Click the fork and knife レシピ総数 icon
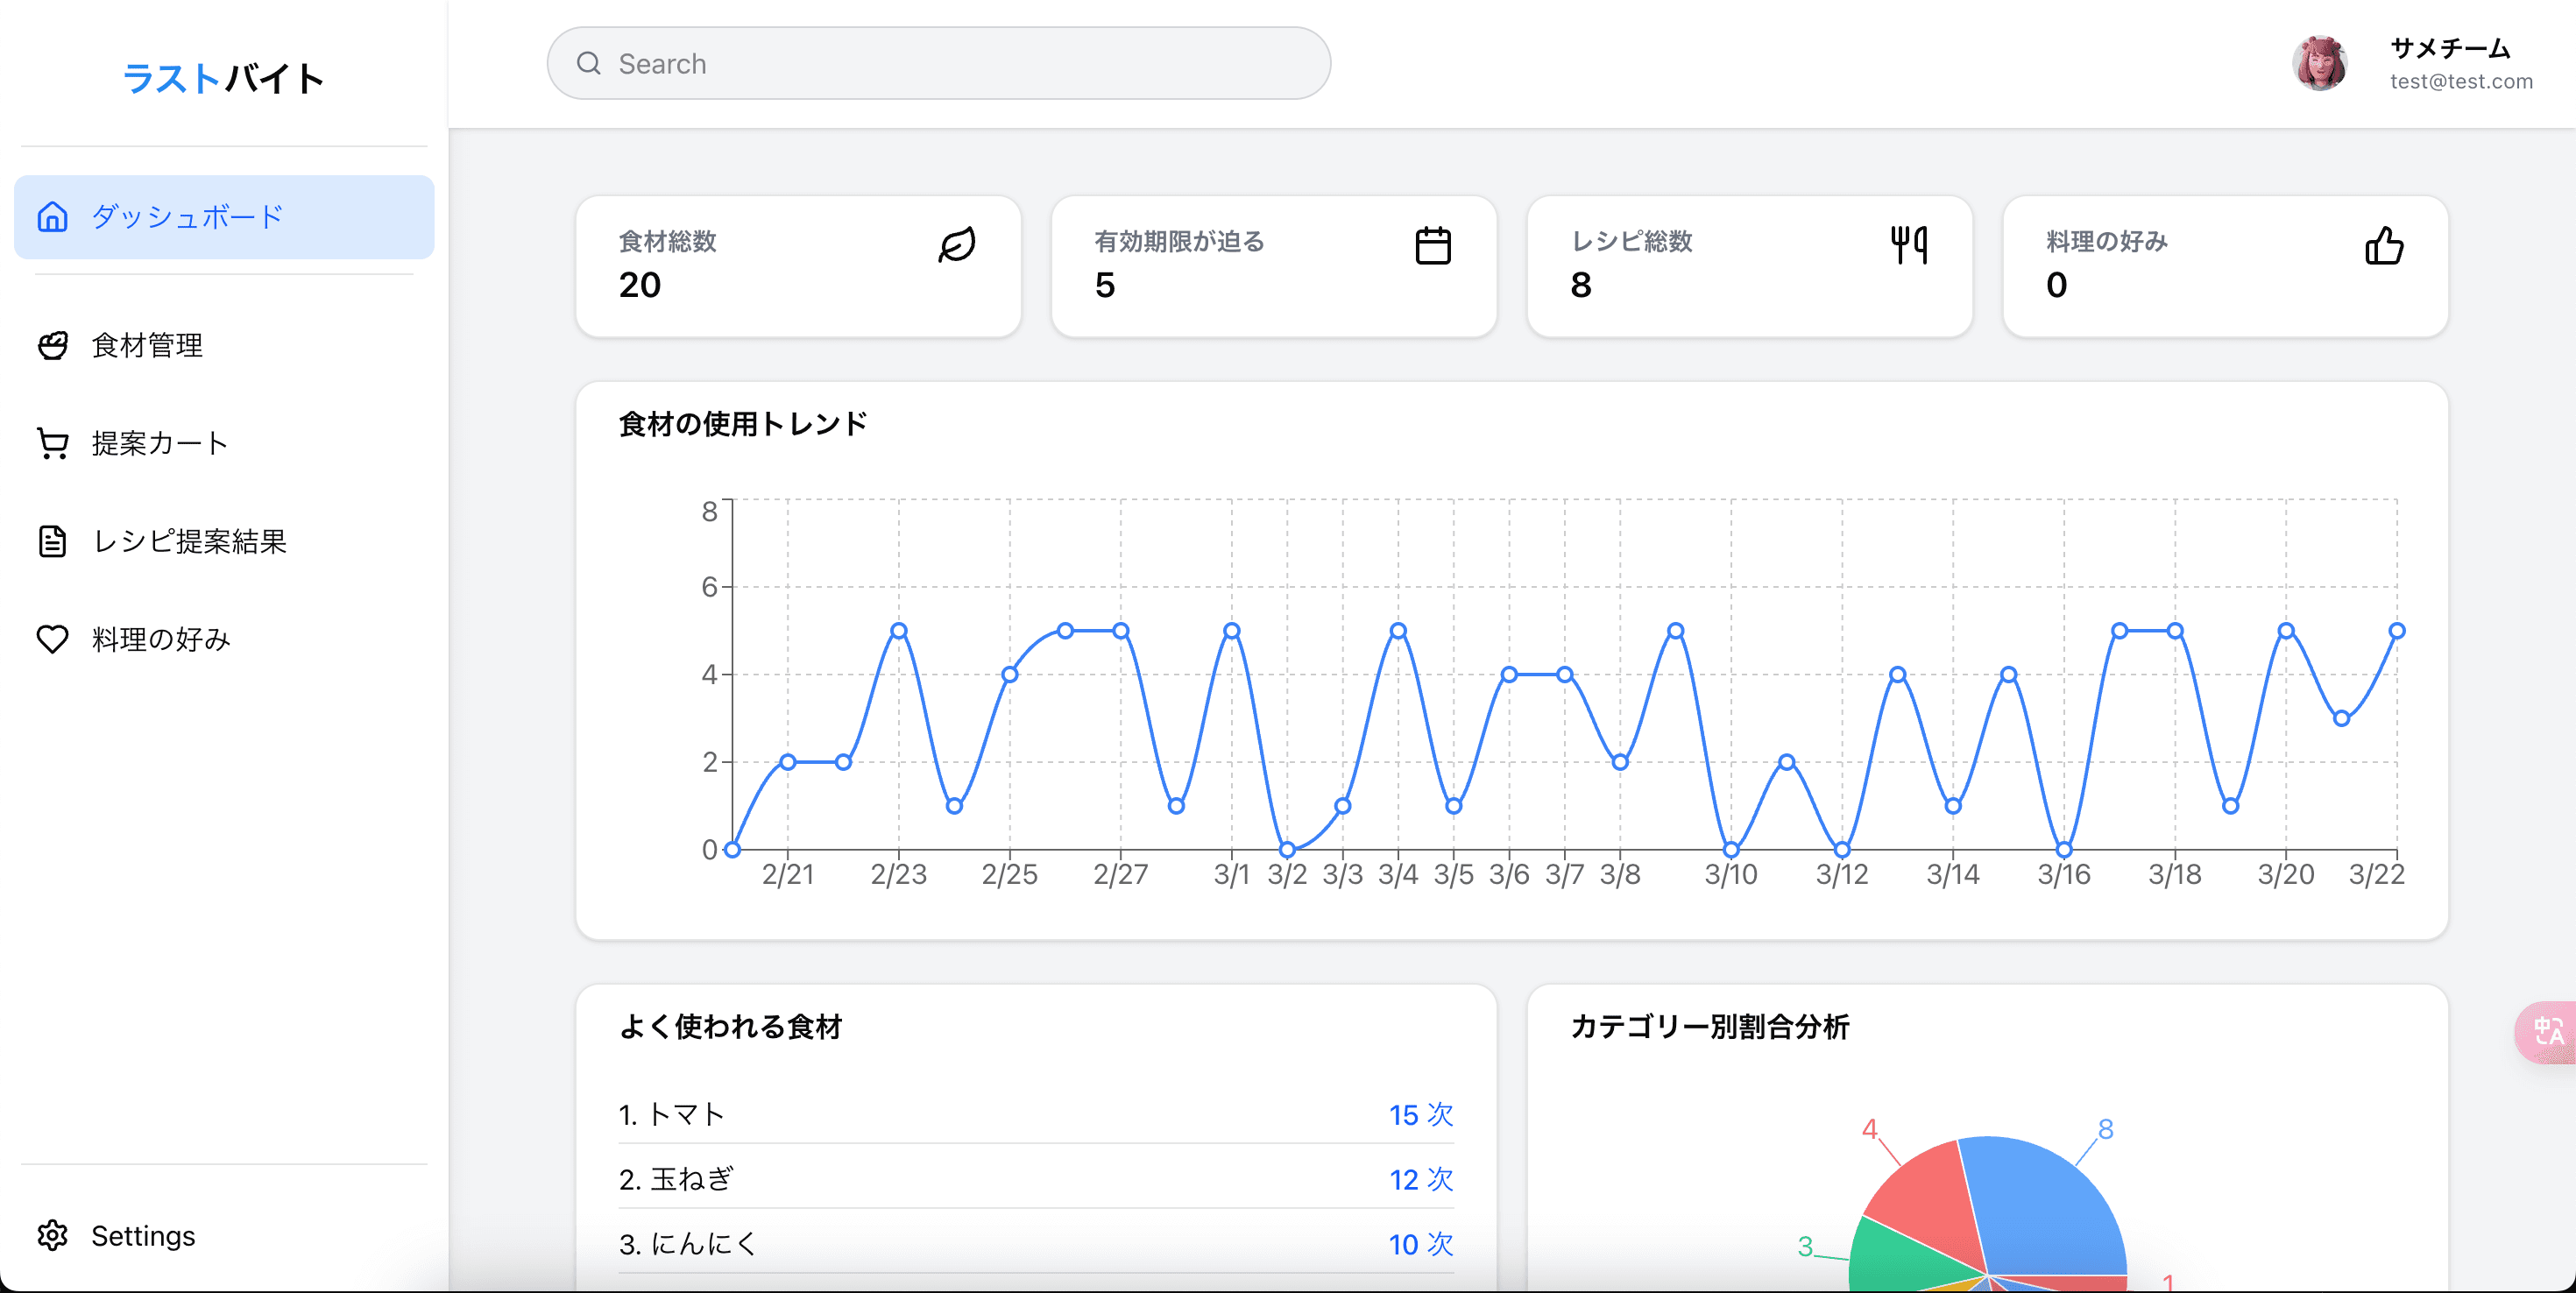 pos(1908,245)
